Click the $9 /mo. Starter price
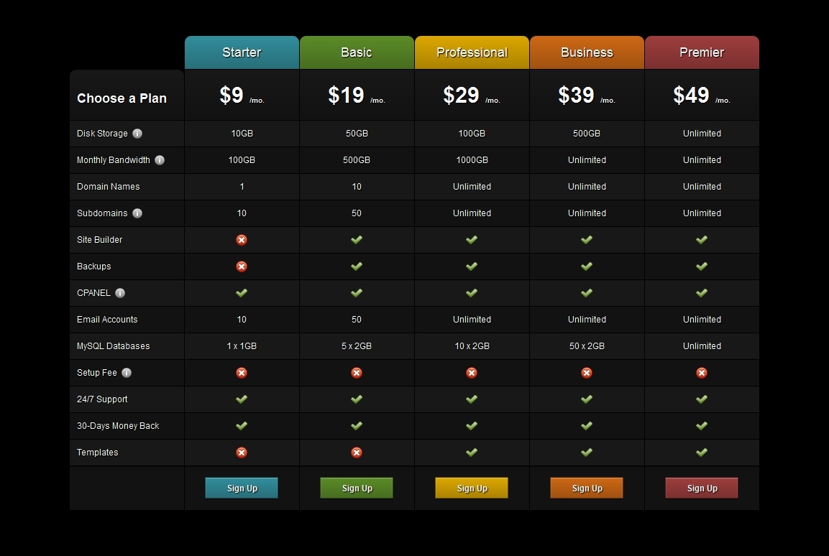This screenshot has width=829, height=556. click(242, 96)
